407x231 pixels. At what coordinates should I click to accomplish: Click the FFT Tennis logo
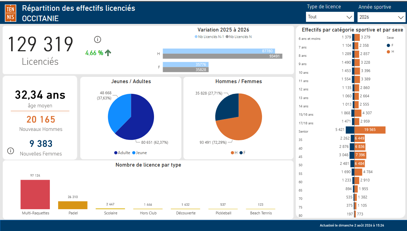tap(11, 13)
